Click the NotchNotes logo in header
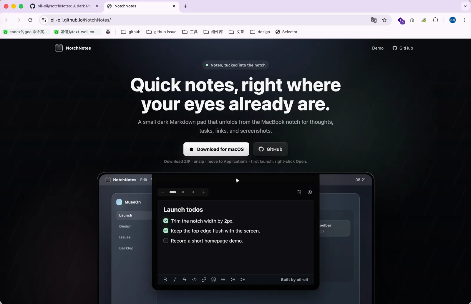Screen dimensions: 471x304 tap(59, 48)
